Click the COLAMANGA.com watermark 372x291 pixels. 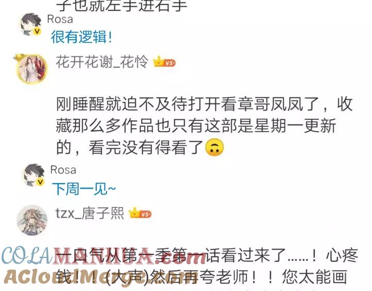103,256
